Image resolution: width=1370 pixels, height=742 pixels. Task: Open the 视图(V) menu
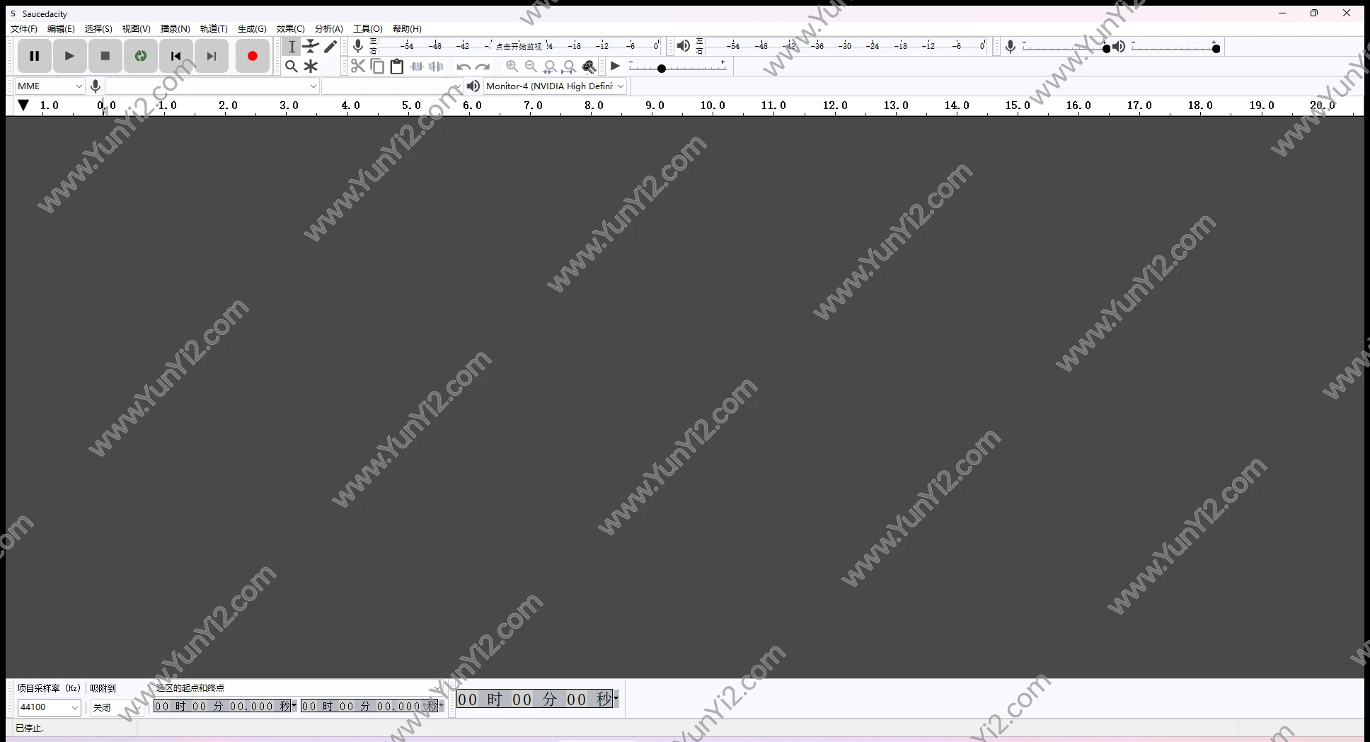[137, 29]
